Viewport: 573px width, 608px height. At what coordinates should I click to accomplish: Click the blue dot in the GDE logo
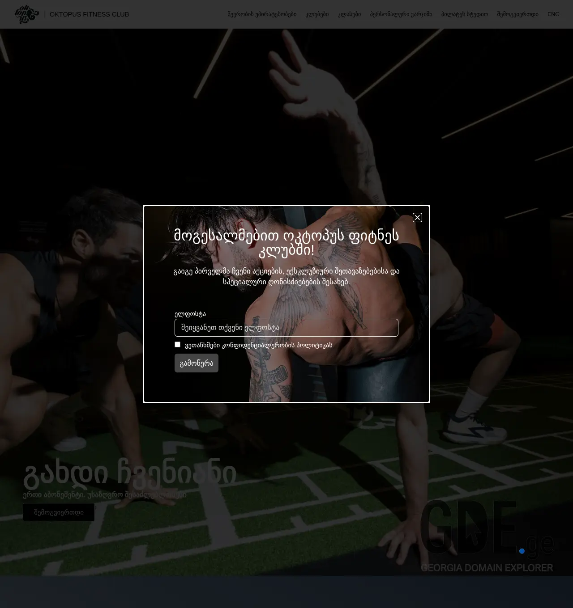[521, 551]
